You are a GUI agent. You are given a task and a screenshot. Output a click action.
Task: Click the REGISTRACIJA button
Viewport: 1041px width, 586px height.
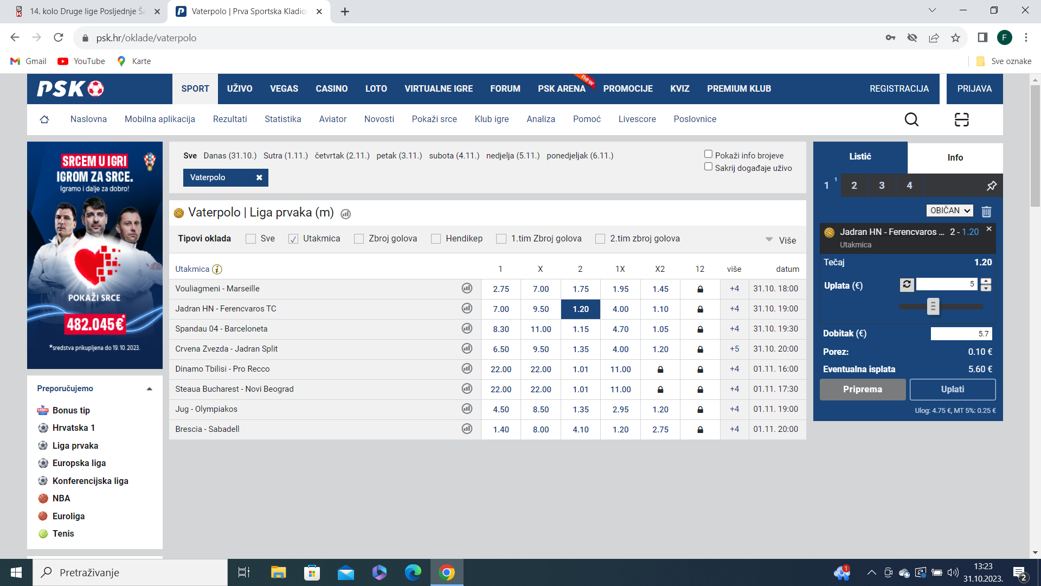pyautogui.click(x=899, y=88)
